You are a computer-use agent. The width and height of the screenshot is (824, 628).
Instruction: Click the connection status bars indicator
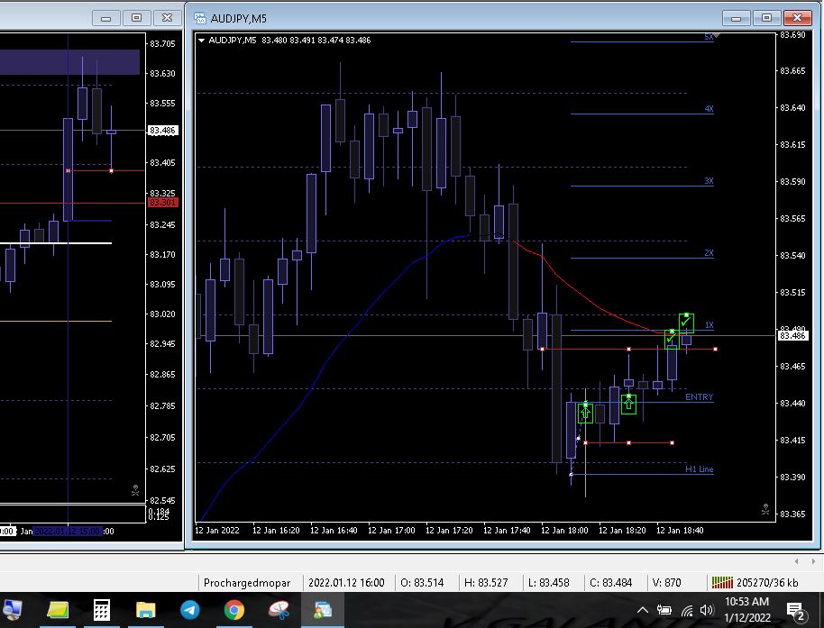721,583
